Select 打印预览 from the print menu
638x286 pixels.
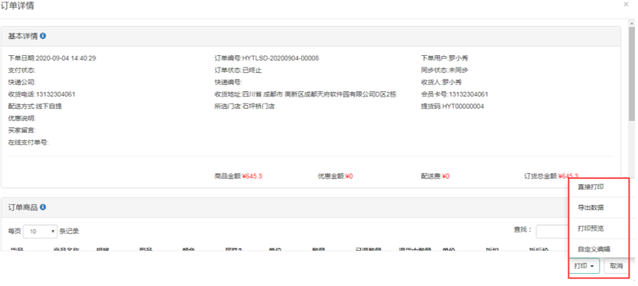[x=591, y=228]
